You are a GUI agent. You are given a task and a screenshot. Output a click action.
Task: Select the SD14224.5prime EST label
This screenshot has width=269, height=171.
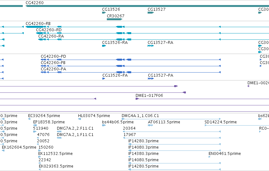[221, 122]
